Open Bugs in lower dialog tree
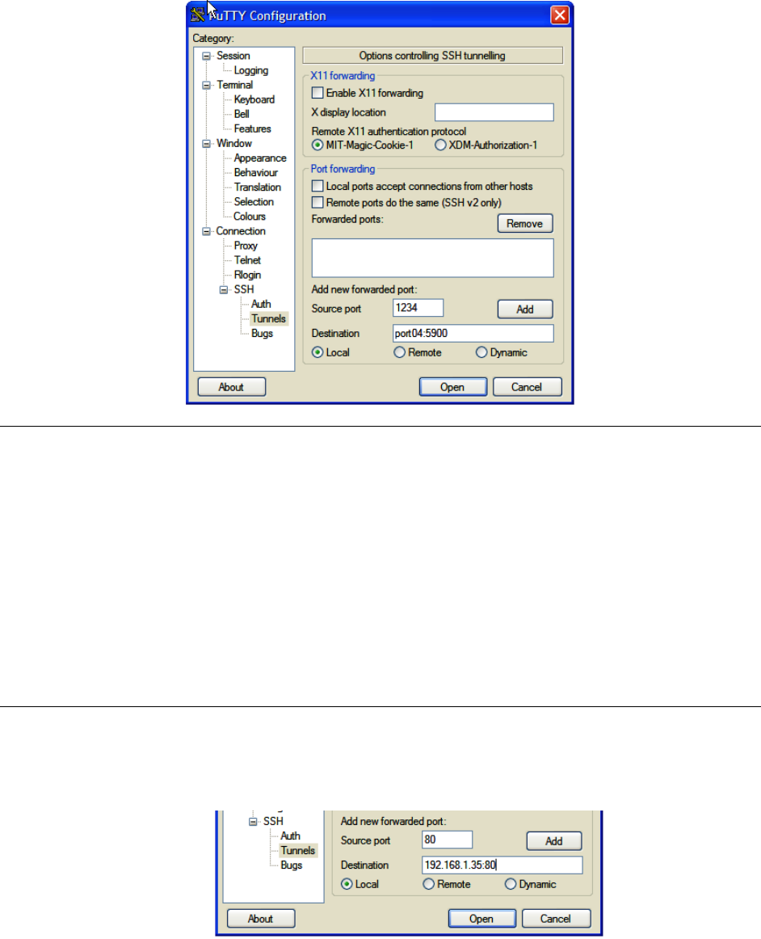 (x=291, y=865)
